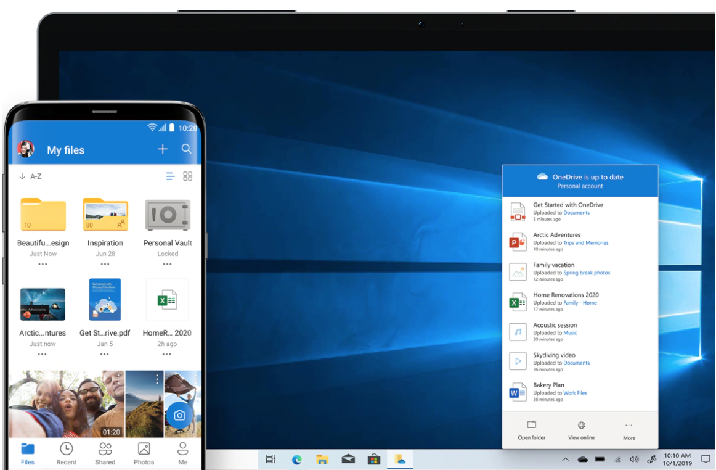This screenshot has width=716, height=470.
Task: Tap the search icon in My files
Action: coord(187,149)
